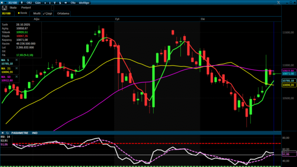Viewport: 297px width, 167px height.
Task: Click the Ortalama button
Action: click(63, 13)
